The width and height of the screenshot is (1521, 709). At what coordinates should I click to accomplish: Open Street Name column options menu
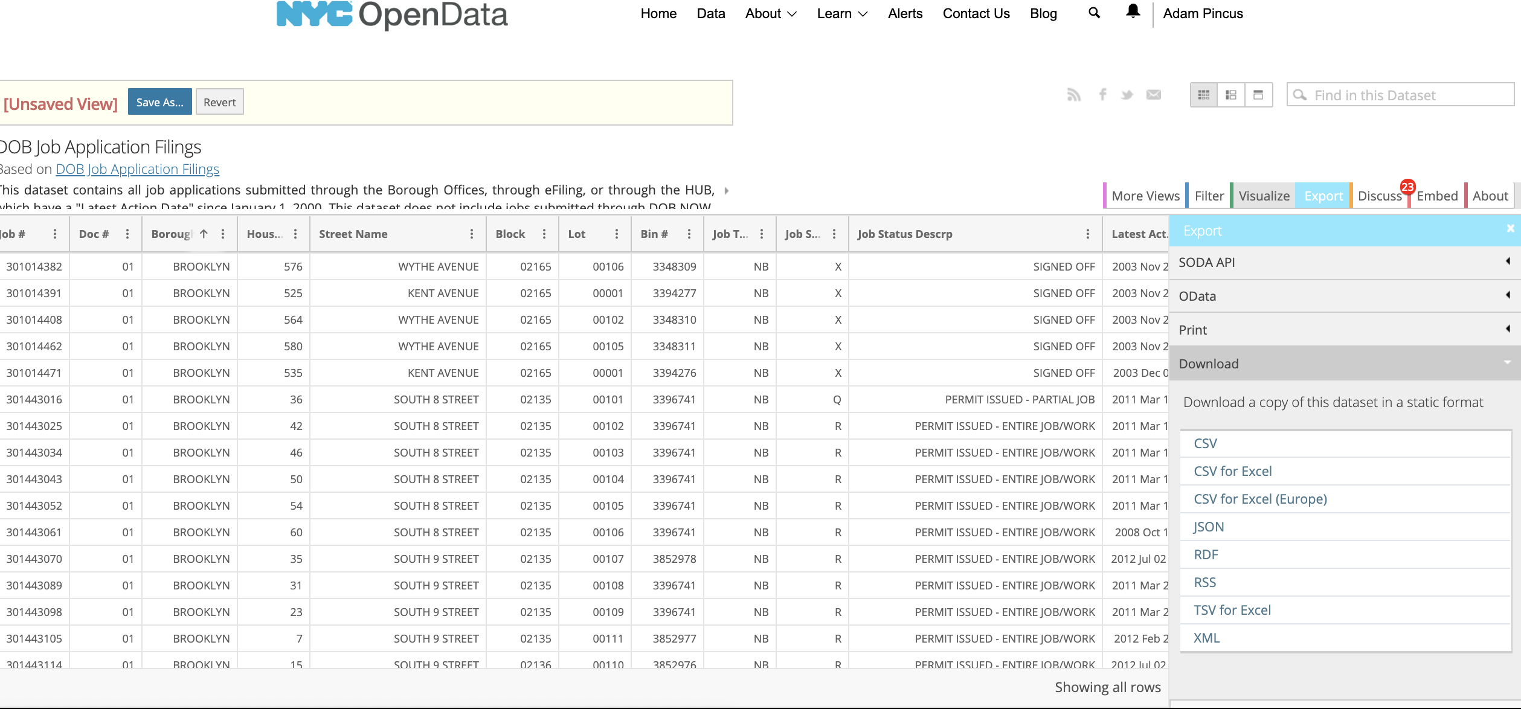point(472,234)
